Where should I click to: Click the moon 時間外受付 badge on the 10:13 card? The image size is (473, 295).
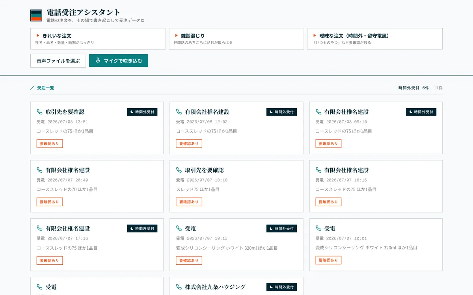[x=281, y=228]
